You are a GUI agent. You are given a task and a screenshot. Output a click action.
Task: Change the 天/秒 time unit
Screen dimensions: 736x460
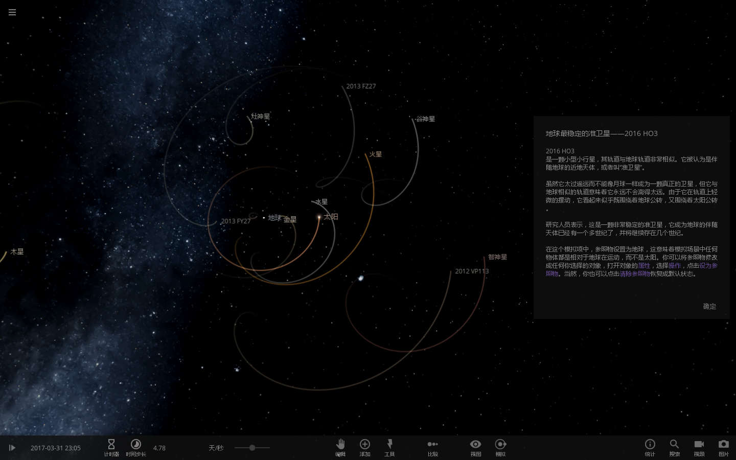(216, 448)
